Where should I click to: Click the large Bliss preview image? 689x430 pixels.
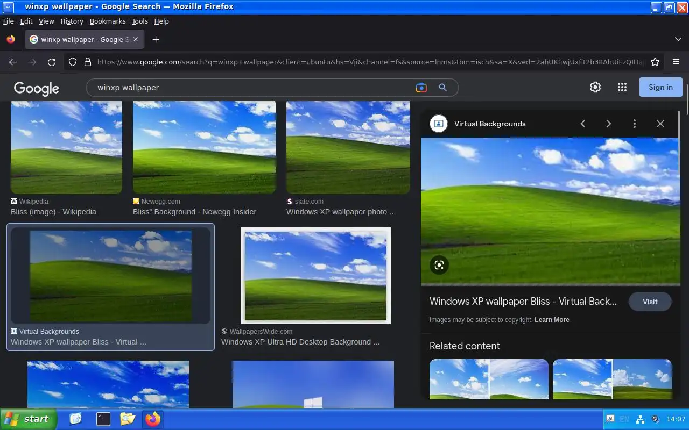pyautogui.click(x=551, y=211)
